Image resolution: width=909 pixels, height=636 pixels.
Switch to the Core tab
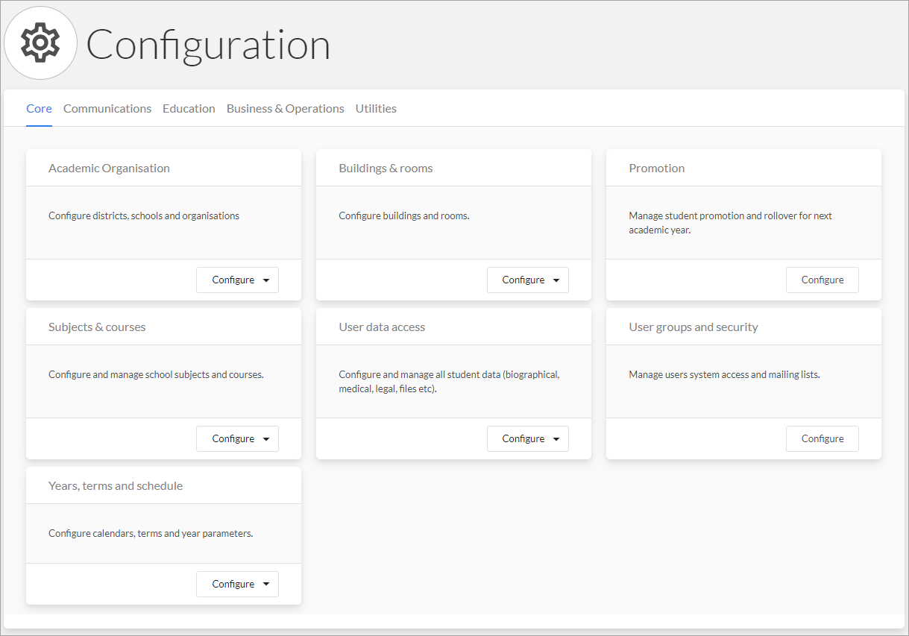click(x=39, y=109)
